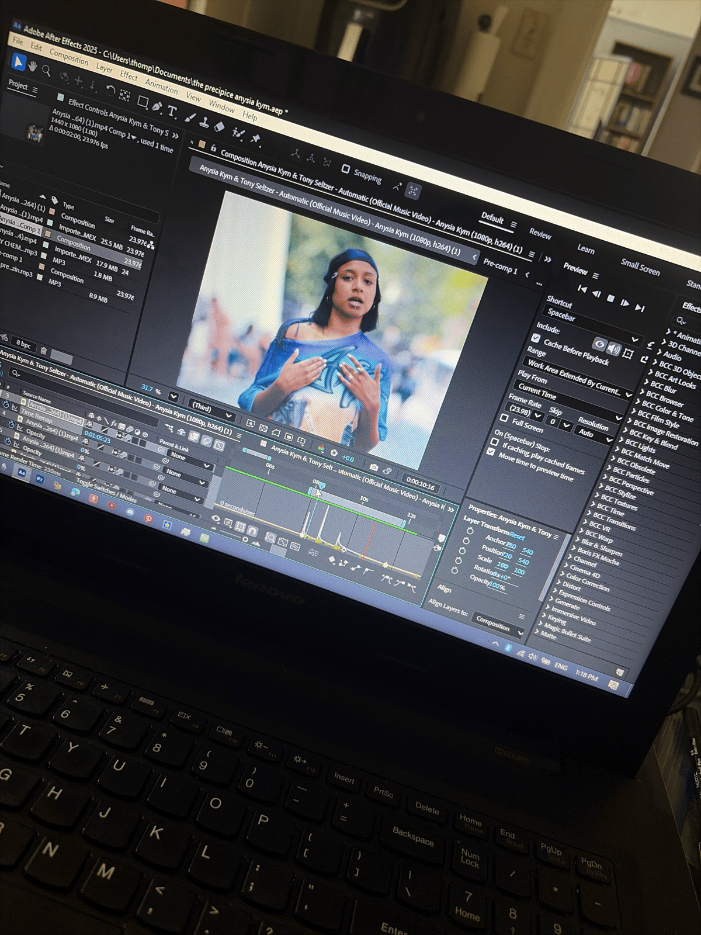Image resolution: width=701 pixels, height=935 pixels.
Task: Click Premiere Pro taskbar icon
Action: click(x=40, y=479)
